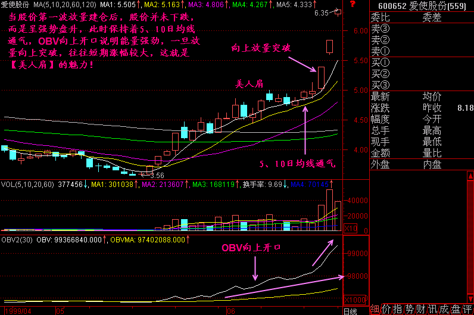This screenshot has height=315, width=474.
Task: Click the OBV2(30) indicator label
Action: [x=15, y=239]
